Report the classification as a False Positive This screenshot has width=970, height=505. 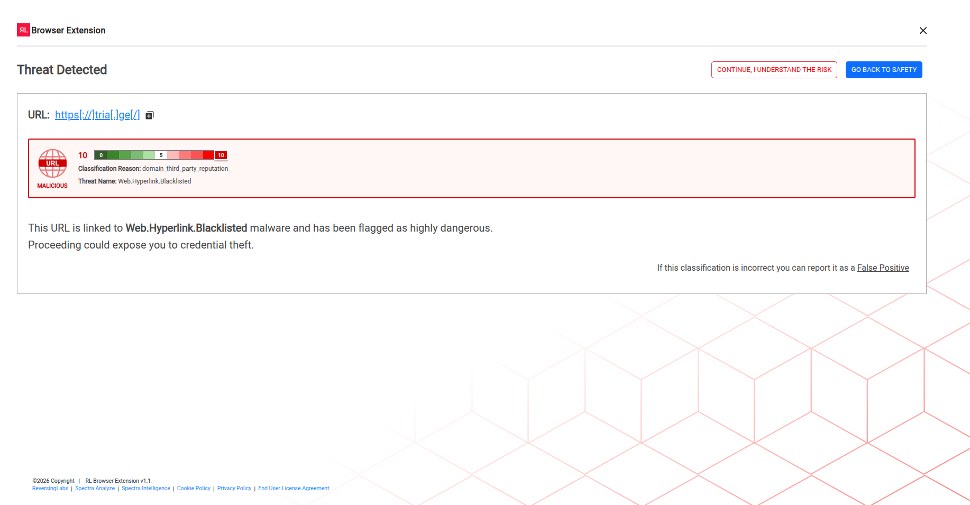pos(883,268)
